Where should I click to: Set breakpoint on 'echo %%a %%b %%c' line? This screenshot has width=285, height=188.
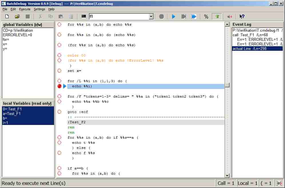[x=59, y=102]
